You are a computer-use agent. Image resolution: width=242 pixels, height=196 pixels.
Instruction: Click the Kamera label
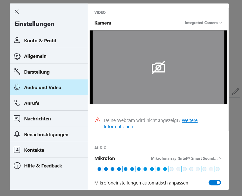point(103,23)
